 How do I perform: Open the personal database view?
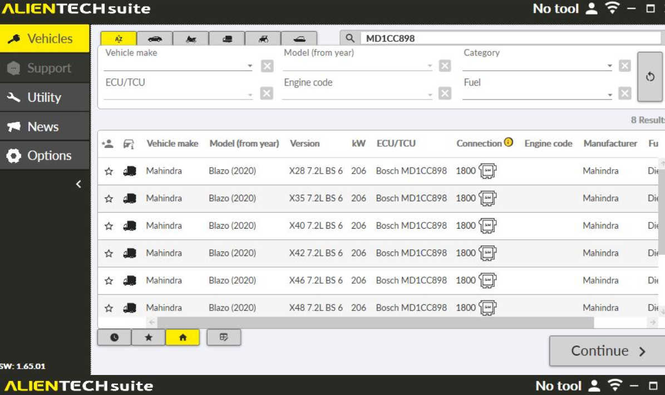pos(224,337)
